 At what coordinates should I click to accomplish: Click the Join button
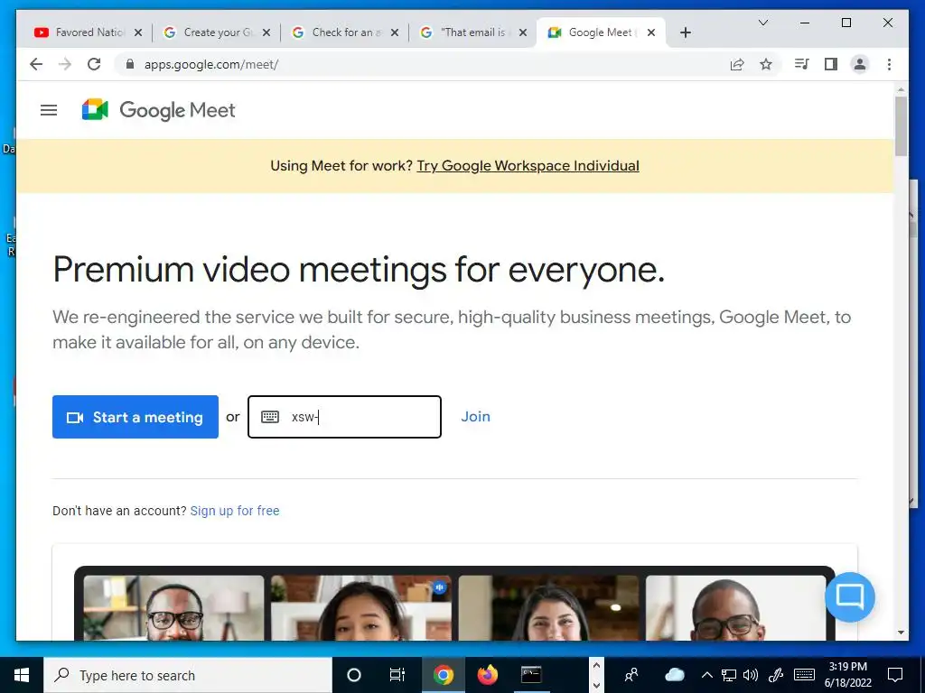(x=475, y=417)
